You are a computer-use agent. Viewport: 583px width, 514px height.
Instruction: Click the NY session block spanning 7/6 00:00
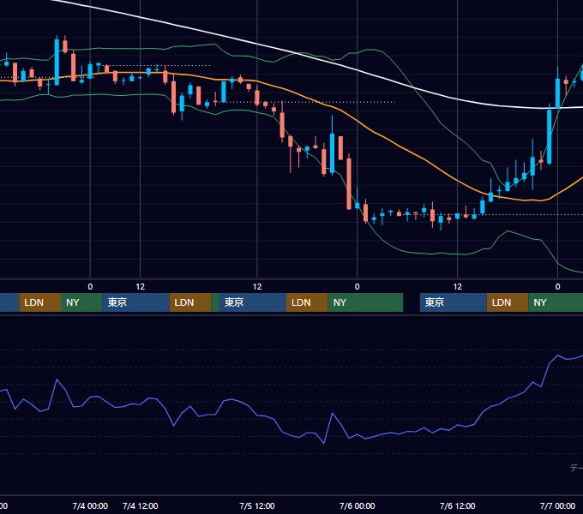pyautogui.click(x=365, y=302)
